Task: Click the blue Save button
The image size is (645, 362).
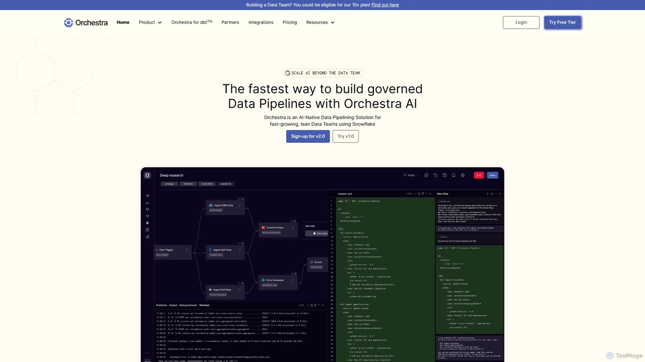Action: [492, 175]
